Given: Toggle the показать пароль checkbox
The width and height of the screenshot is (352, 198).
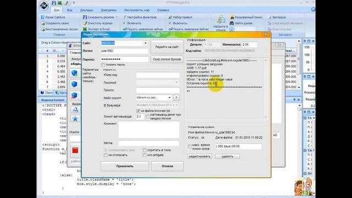Looking at the screenshot, I should point(103,65).
